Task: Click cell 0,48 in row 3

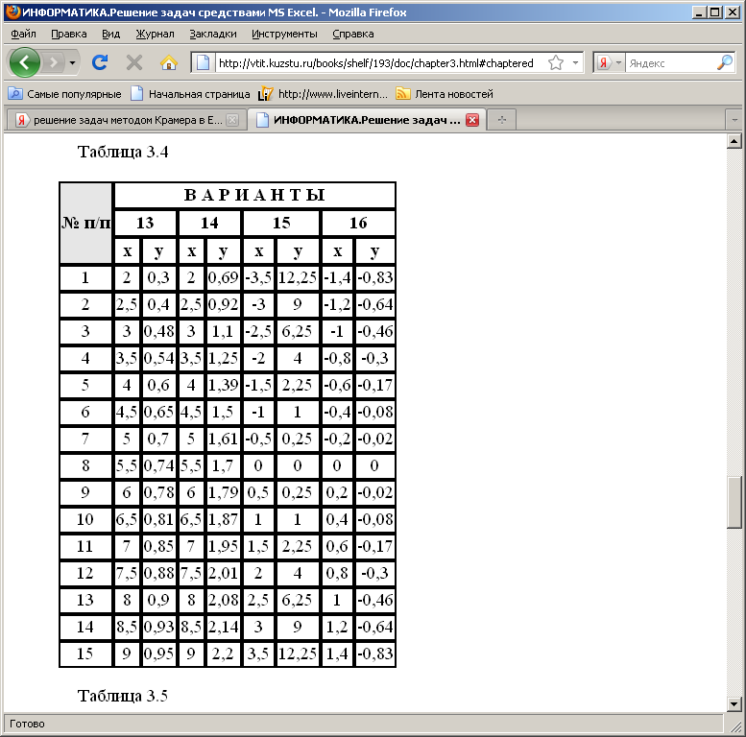Action: [159, 331]
